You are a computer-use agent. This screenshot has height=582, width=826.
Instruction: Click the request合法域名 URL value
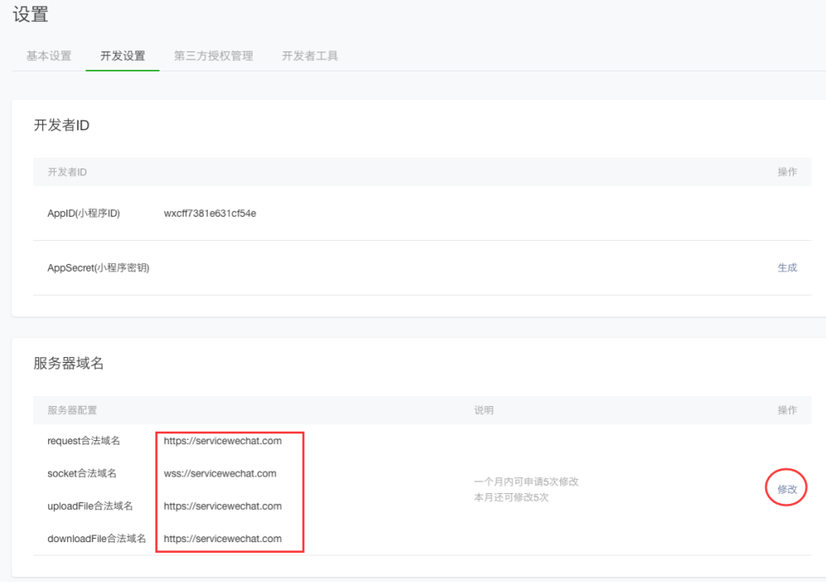(224, 441)
